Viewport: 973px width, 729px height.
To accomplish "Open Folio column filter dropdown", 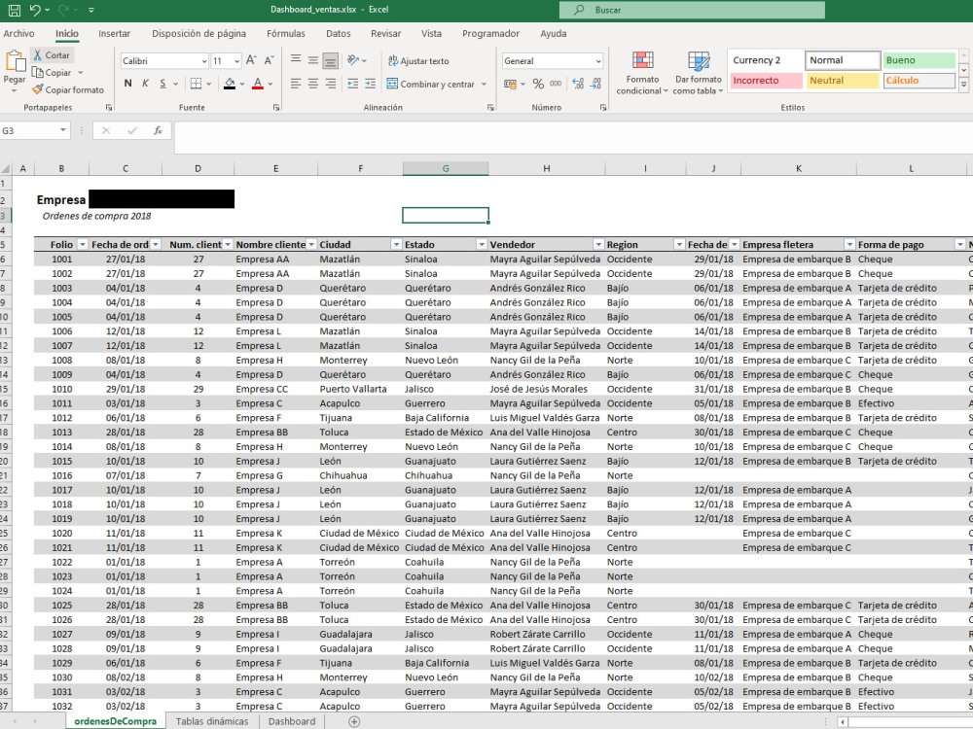I will pos(82,245).
